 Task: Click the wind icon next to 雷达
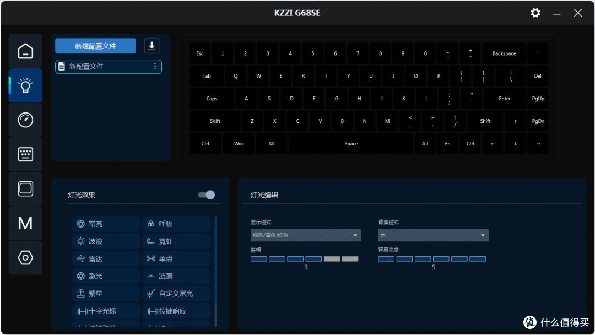[81, 259]
